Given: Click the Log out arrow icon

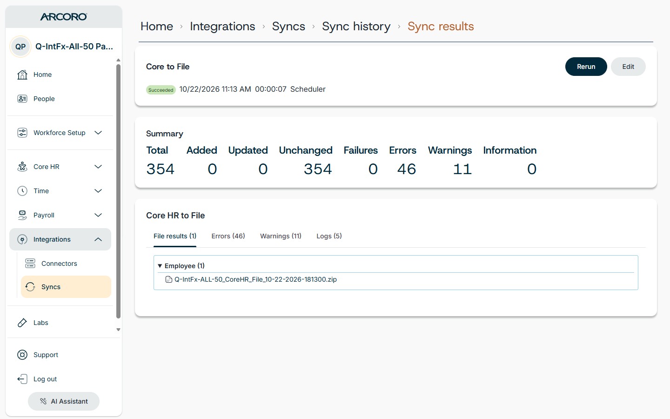Looking at the screenshot, I should [x=22, y=379].
